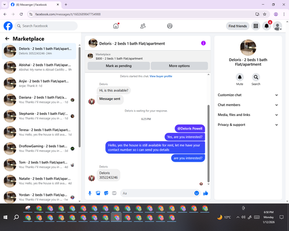The height and width of the screenshot is (231, 289).
Task: Open the emoji picker
Action: pyautogui.click(x=197, y=193)
